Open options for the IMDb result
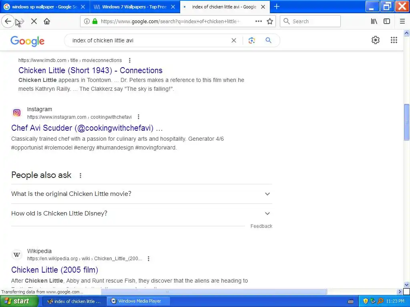 pyautogui.click(x=130, y=60)
